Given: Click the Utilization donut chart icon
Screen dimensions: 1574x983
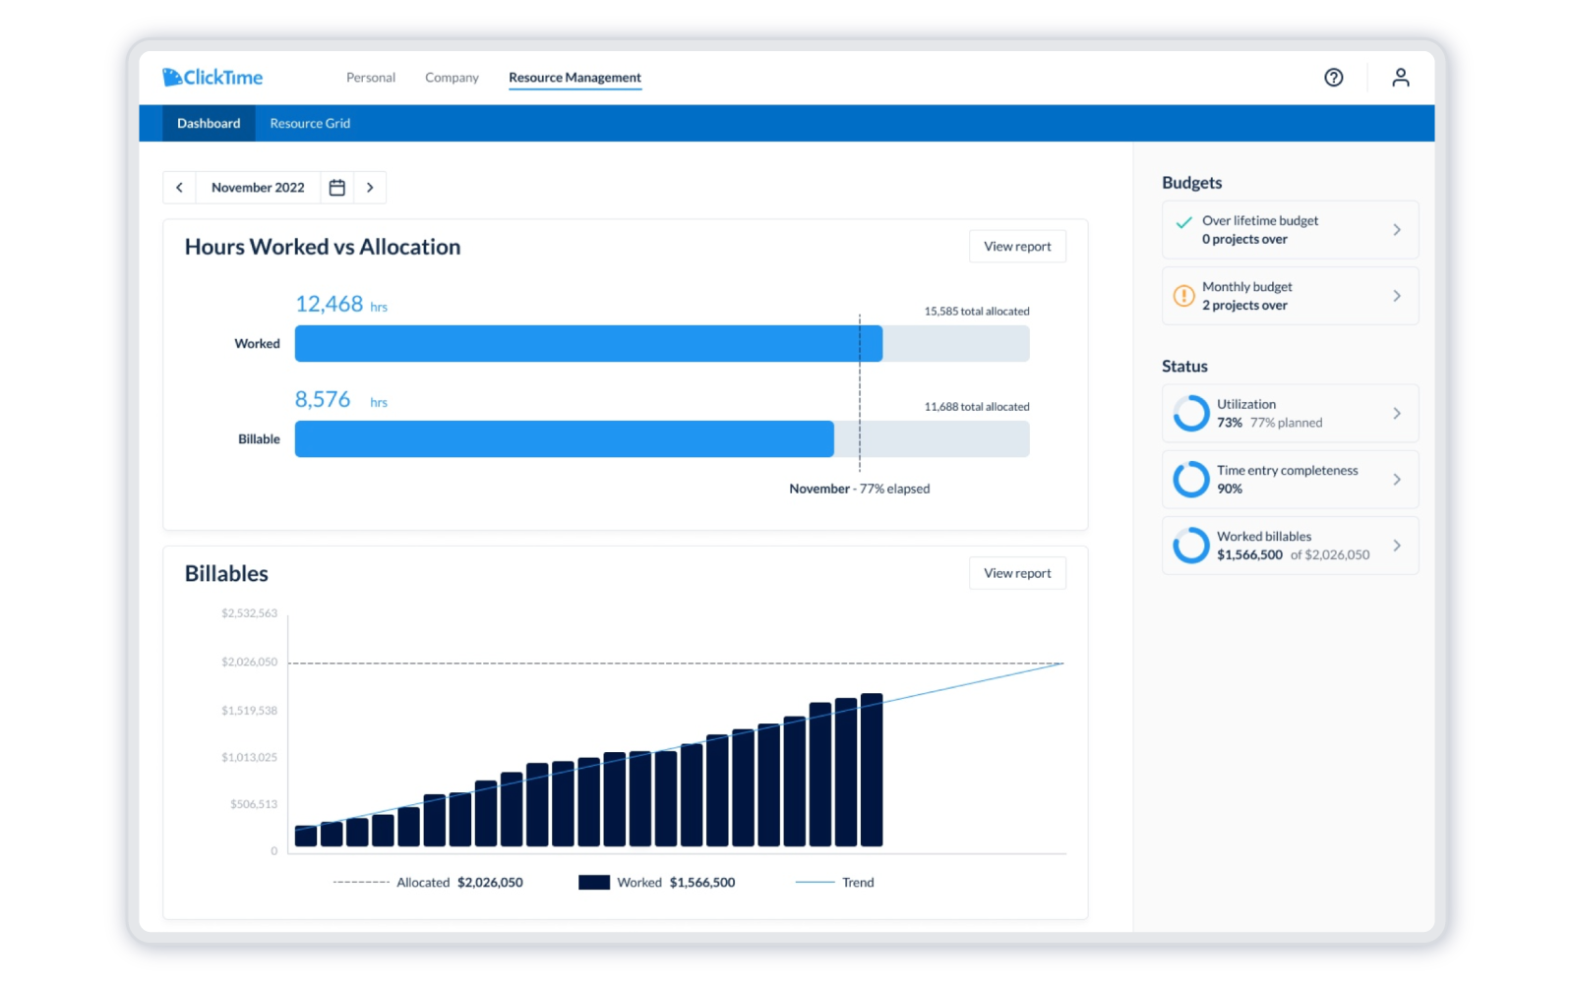Looking at the screenshot, I should 1190,413.
